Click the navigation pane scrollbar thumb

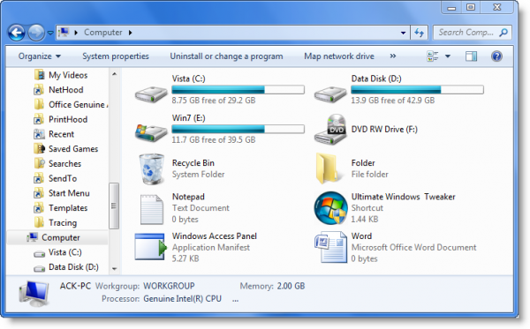114,206
